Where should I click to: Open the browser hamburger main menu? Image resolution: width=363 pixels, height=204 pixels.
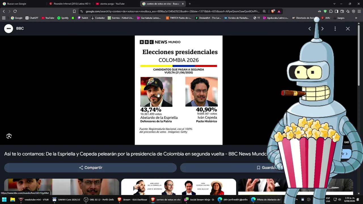[x=359, y=11]
